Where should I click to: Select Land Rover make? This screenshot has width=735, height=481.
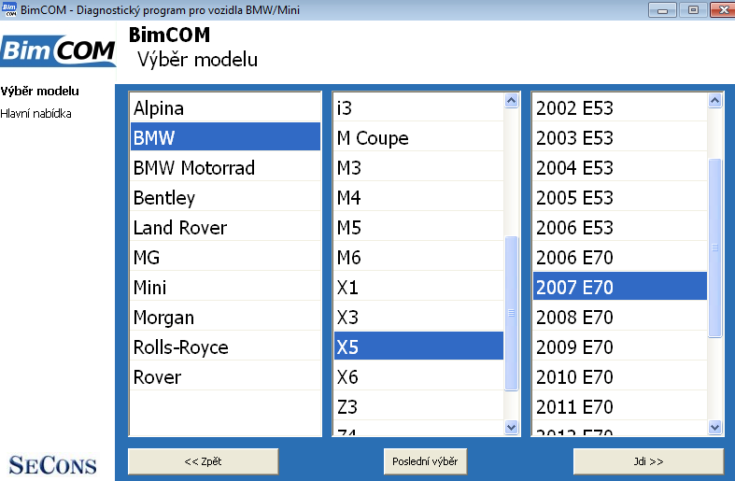pos(225,227)
